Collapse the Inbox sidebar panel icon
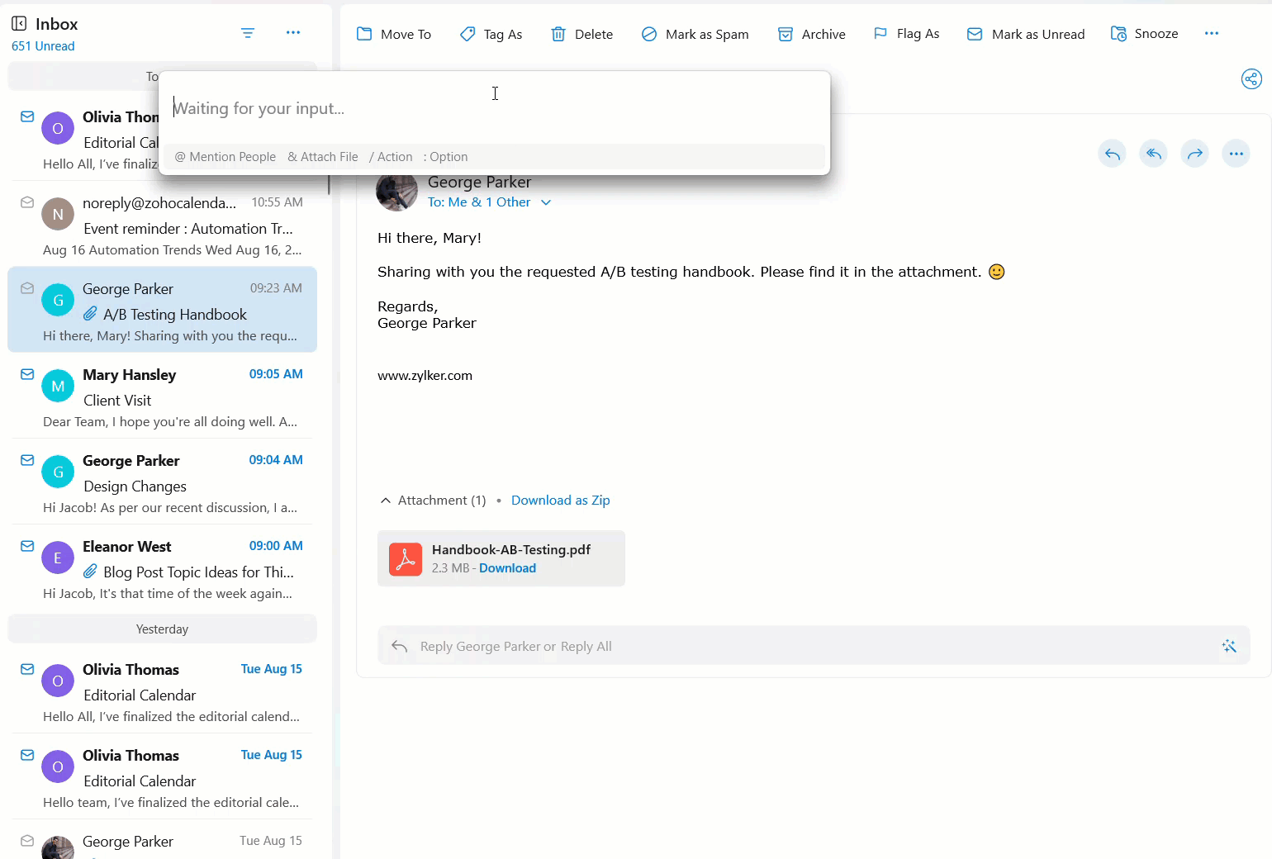 [x=19, y=24]
